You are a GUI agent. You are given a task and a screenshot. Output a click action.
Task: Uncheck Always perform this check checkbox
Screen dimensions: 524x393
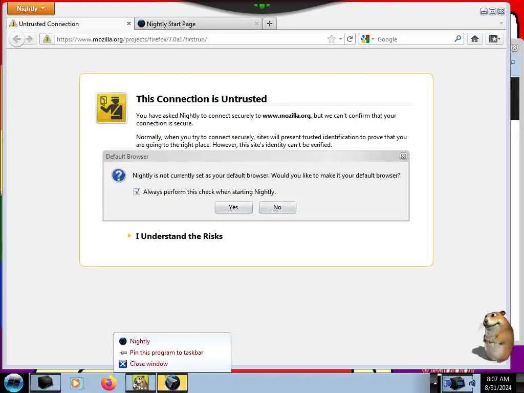137,191
